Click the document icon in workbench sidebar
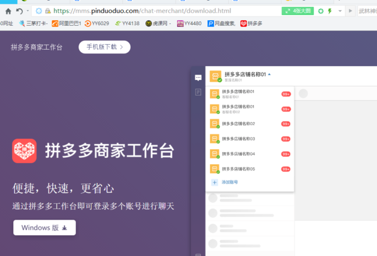This screenshot has width=377, height=256. pos(198,92)
